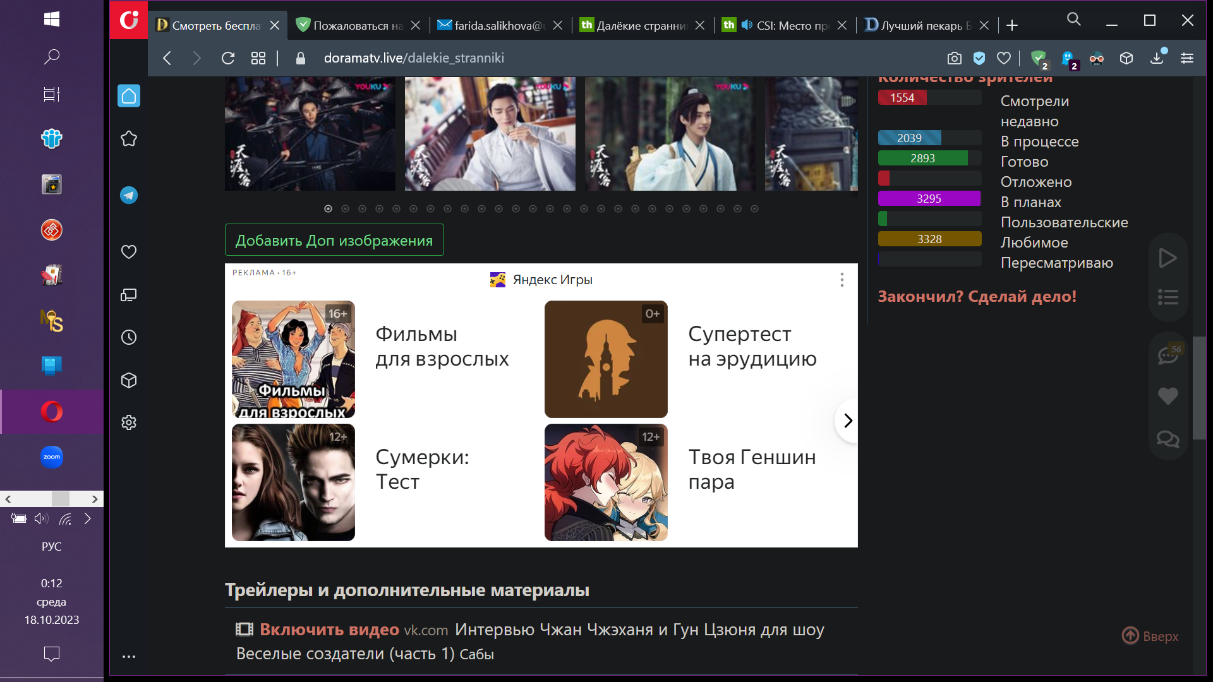Open sidebar Settings gear
This screenshot has height=682, width=1213.
click(129, 422)
